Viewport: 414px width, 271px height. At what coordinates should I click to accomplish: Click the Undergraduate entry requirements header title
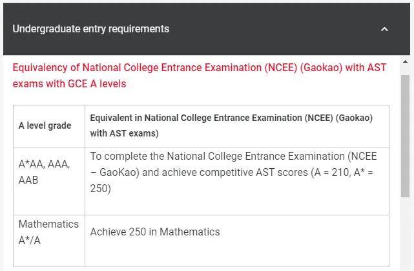[91, 29]
